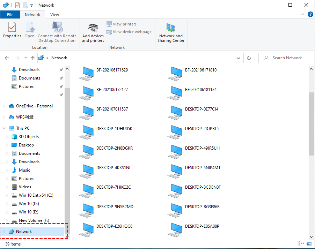315x249 pixels.
Task: Select computer DESKTOP-0E77CJ4 icon
Action: pos(175,112)
